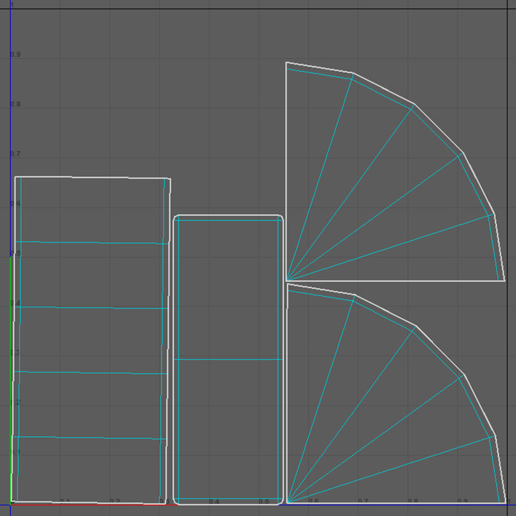Select the middle rounded-rectangle UV shell

point(228,360)
